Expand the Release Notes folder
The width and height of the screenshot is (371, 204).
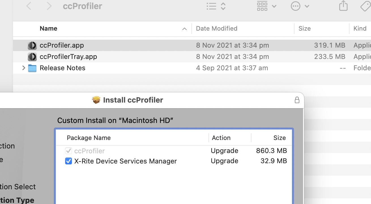point(24,68)
